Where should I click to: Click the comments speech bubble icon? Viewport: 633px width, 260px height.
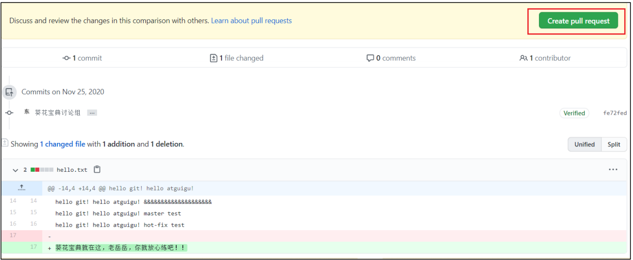pos(370,58)
